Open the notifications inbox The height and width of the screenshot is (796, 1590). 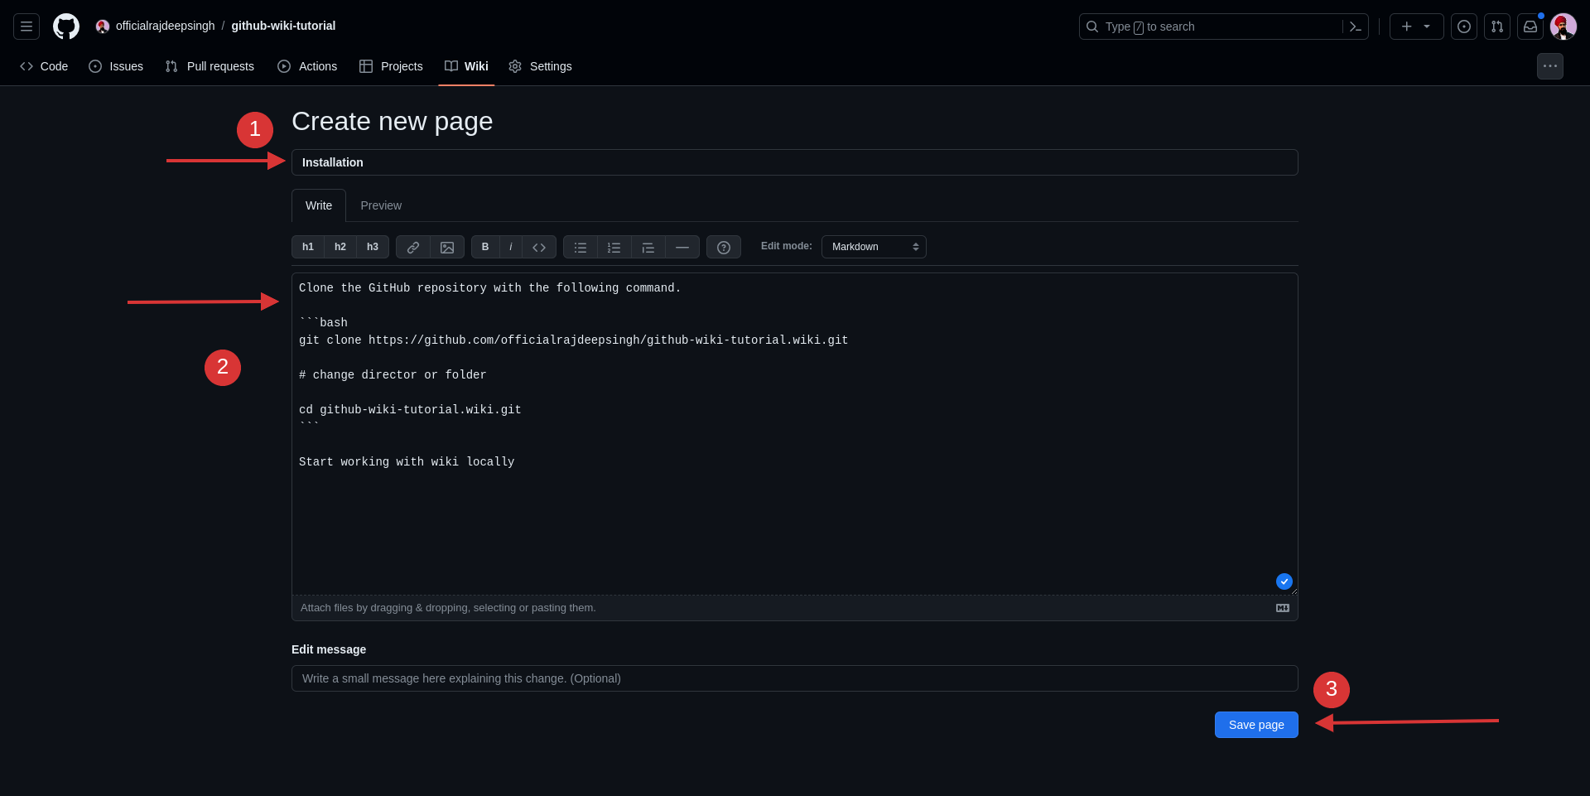pos(1530,27)
